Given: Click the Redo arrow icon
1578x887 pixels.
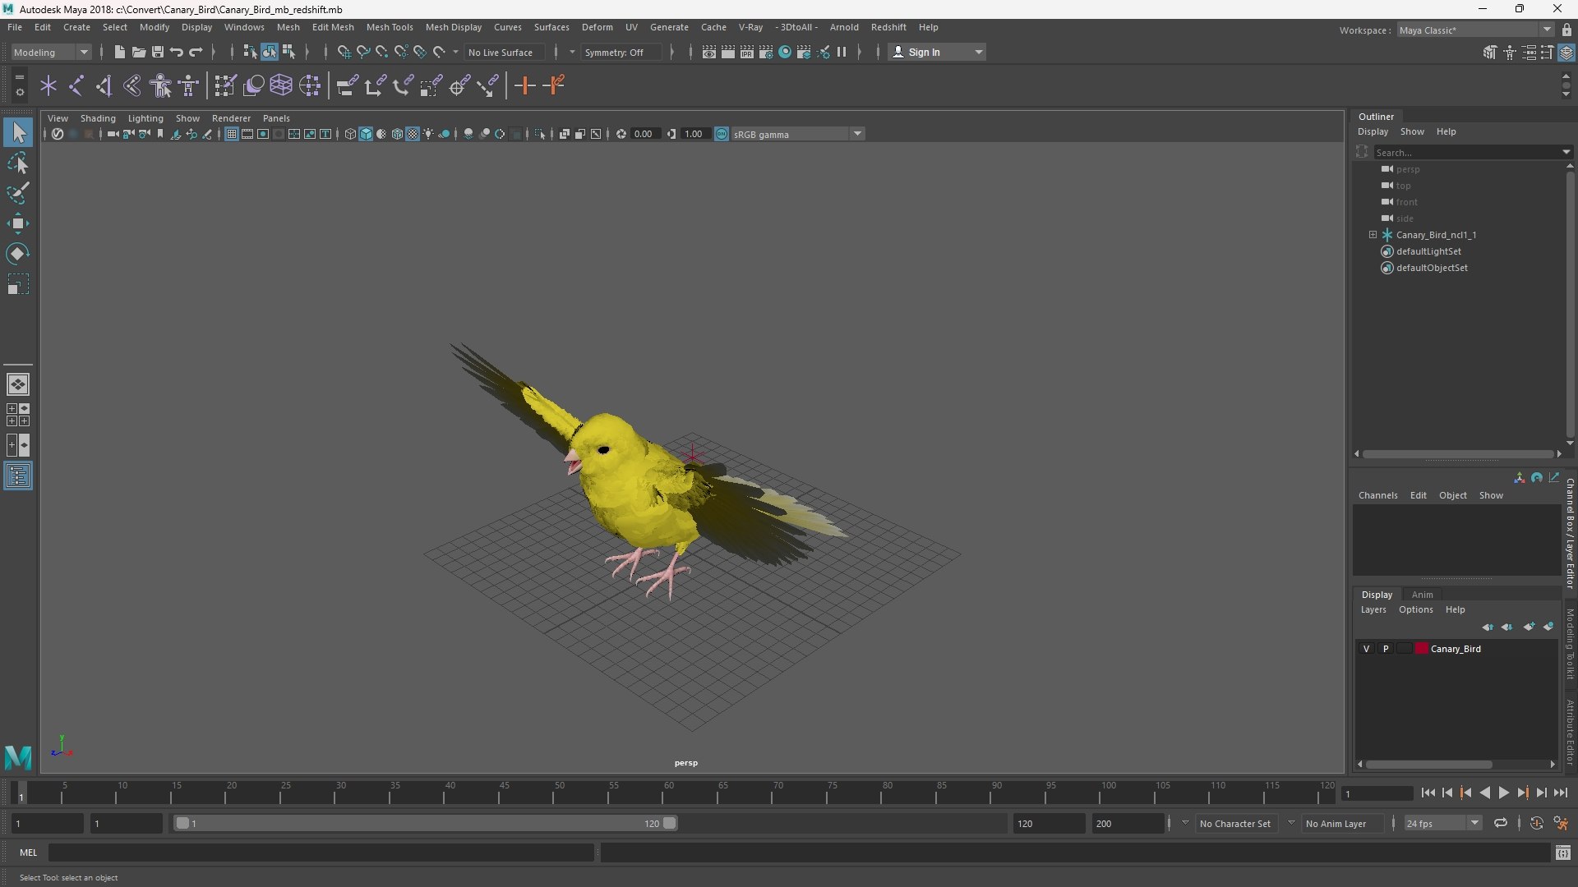Looking at the screenshot, I should (196, 52).
